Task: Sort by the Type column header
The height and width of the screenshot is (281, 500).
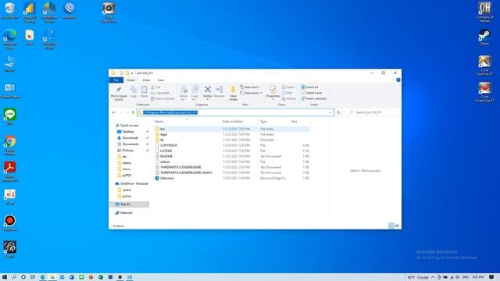Action: click(x=263, y=122)
